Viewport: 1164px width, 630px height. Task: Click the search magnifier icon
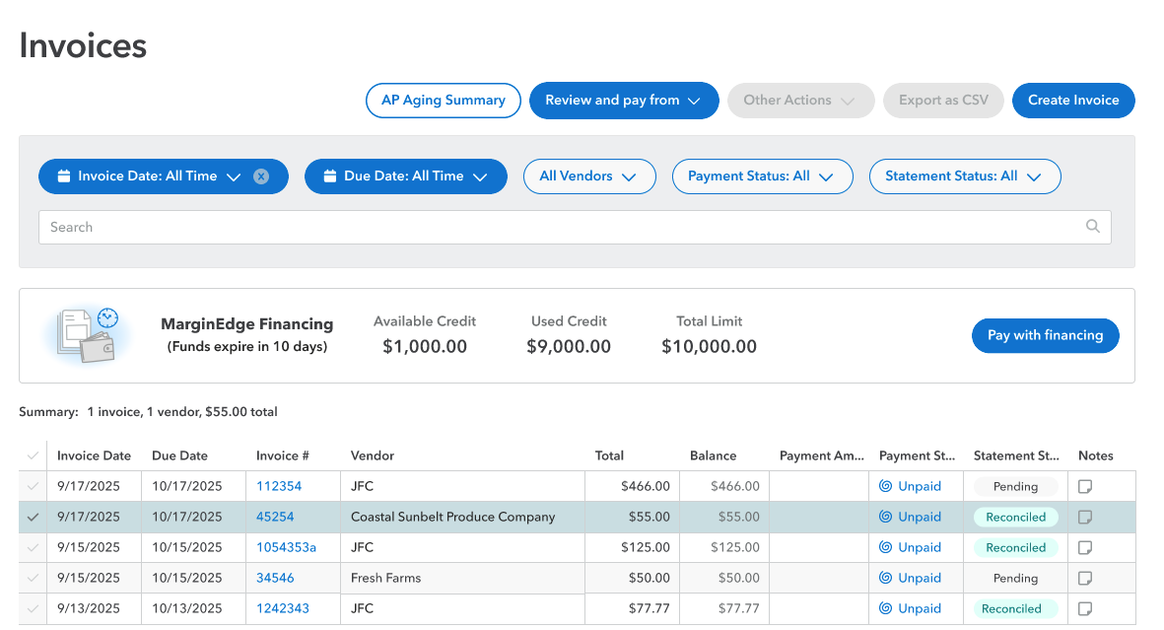tap(1092, 227)
